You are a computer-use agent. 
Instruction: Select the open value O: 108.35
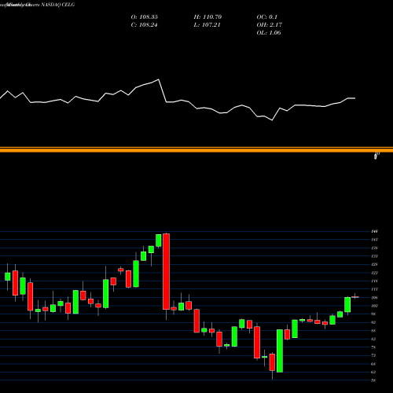pos(145,17)
